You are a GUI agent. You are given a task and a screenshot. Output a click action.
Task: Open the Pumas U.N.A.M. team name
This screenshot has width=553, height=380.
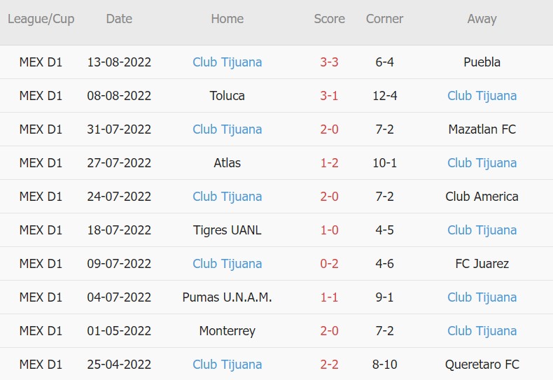coord(227,297)
